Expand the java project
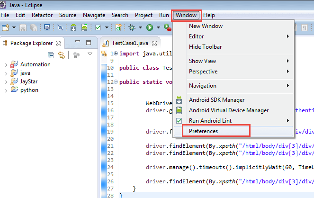 pyautogui.click(x=6, y=73)
